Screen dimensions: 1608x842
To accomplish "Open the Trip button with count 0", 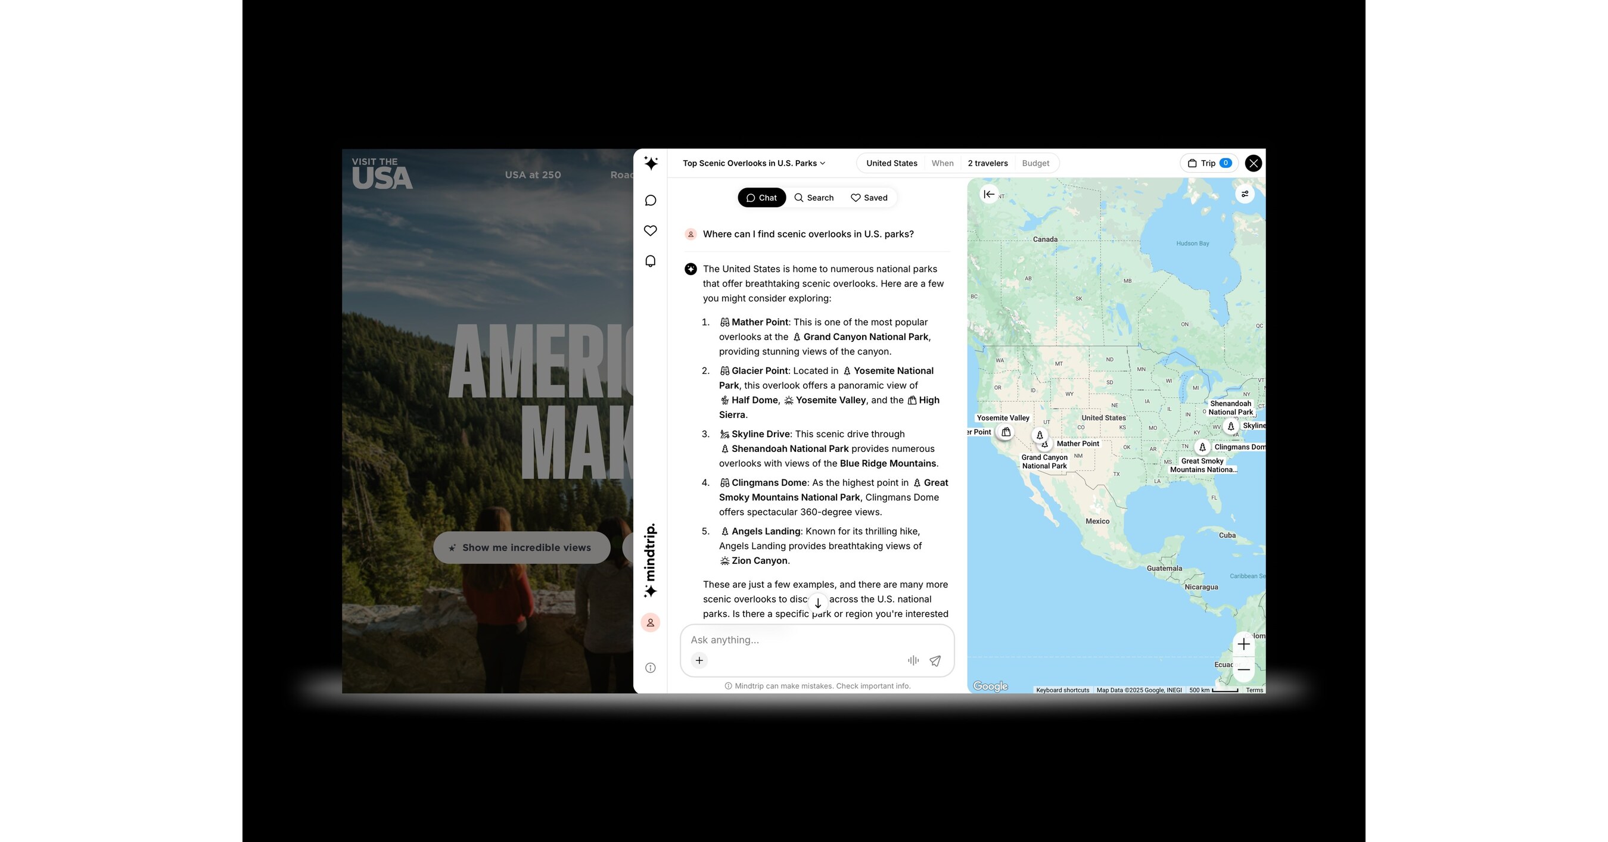I will pyautogui.click(x=1209, y=163).
